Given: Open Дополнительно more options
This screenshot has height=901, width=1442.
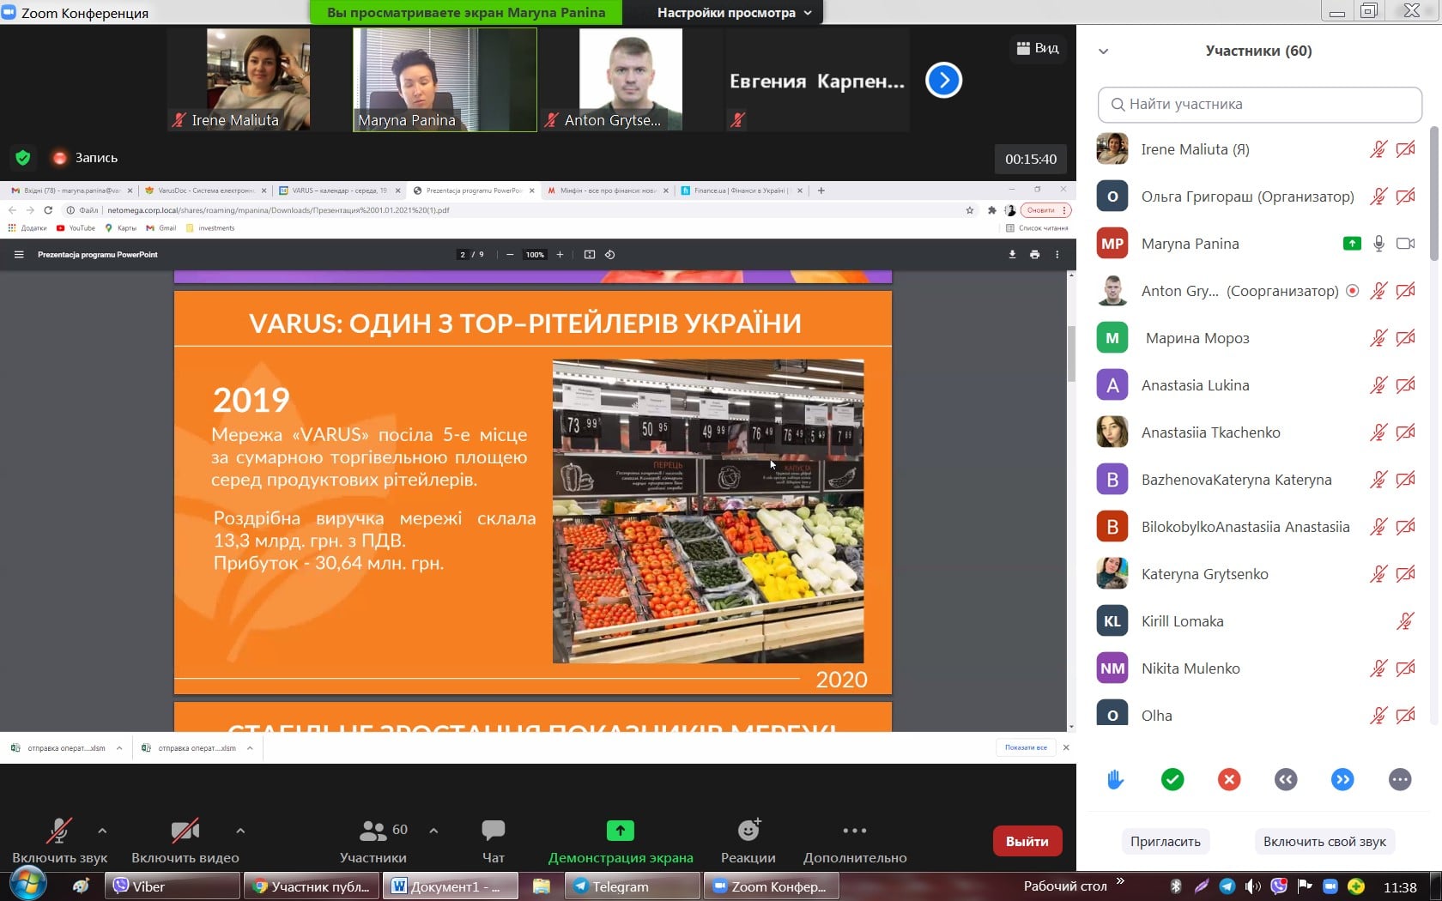Looking at the screenshot, I should [x=855, y=841].
